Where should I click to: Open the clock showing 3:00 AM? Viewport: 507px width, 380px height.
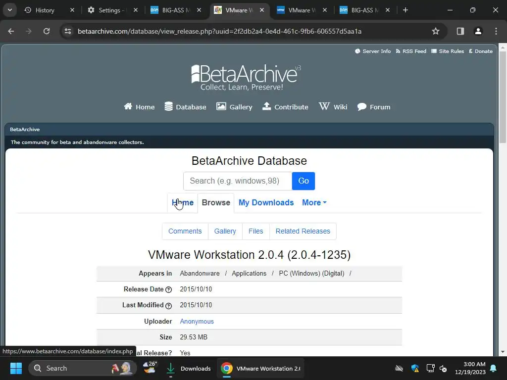[470, 368]
